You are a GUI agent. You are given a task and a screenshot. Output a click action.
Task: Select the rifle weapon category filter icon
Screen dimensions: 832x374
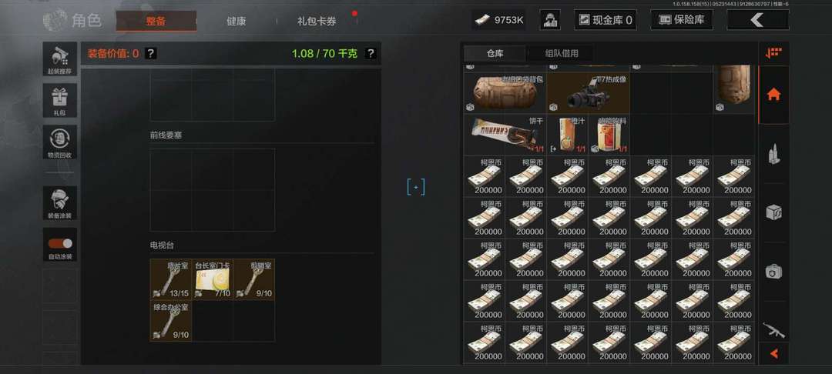(x=773, y=329)
